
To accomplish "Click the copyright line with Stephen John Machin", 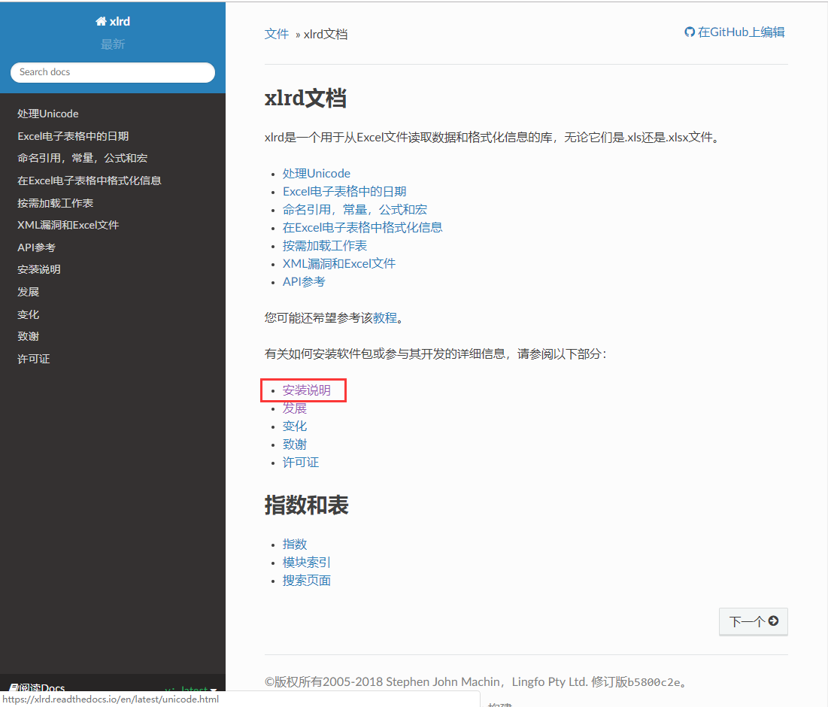I will (x=478, y=681).
